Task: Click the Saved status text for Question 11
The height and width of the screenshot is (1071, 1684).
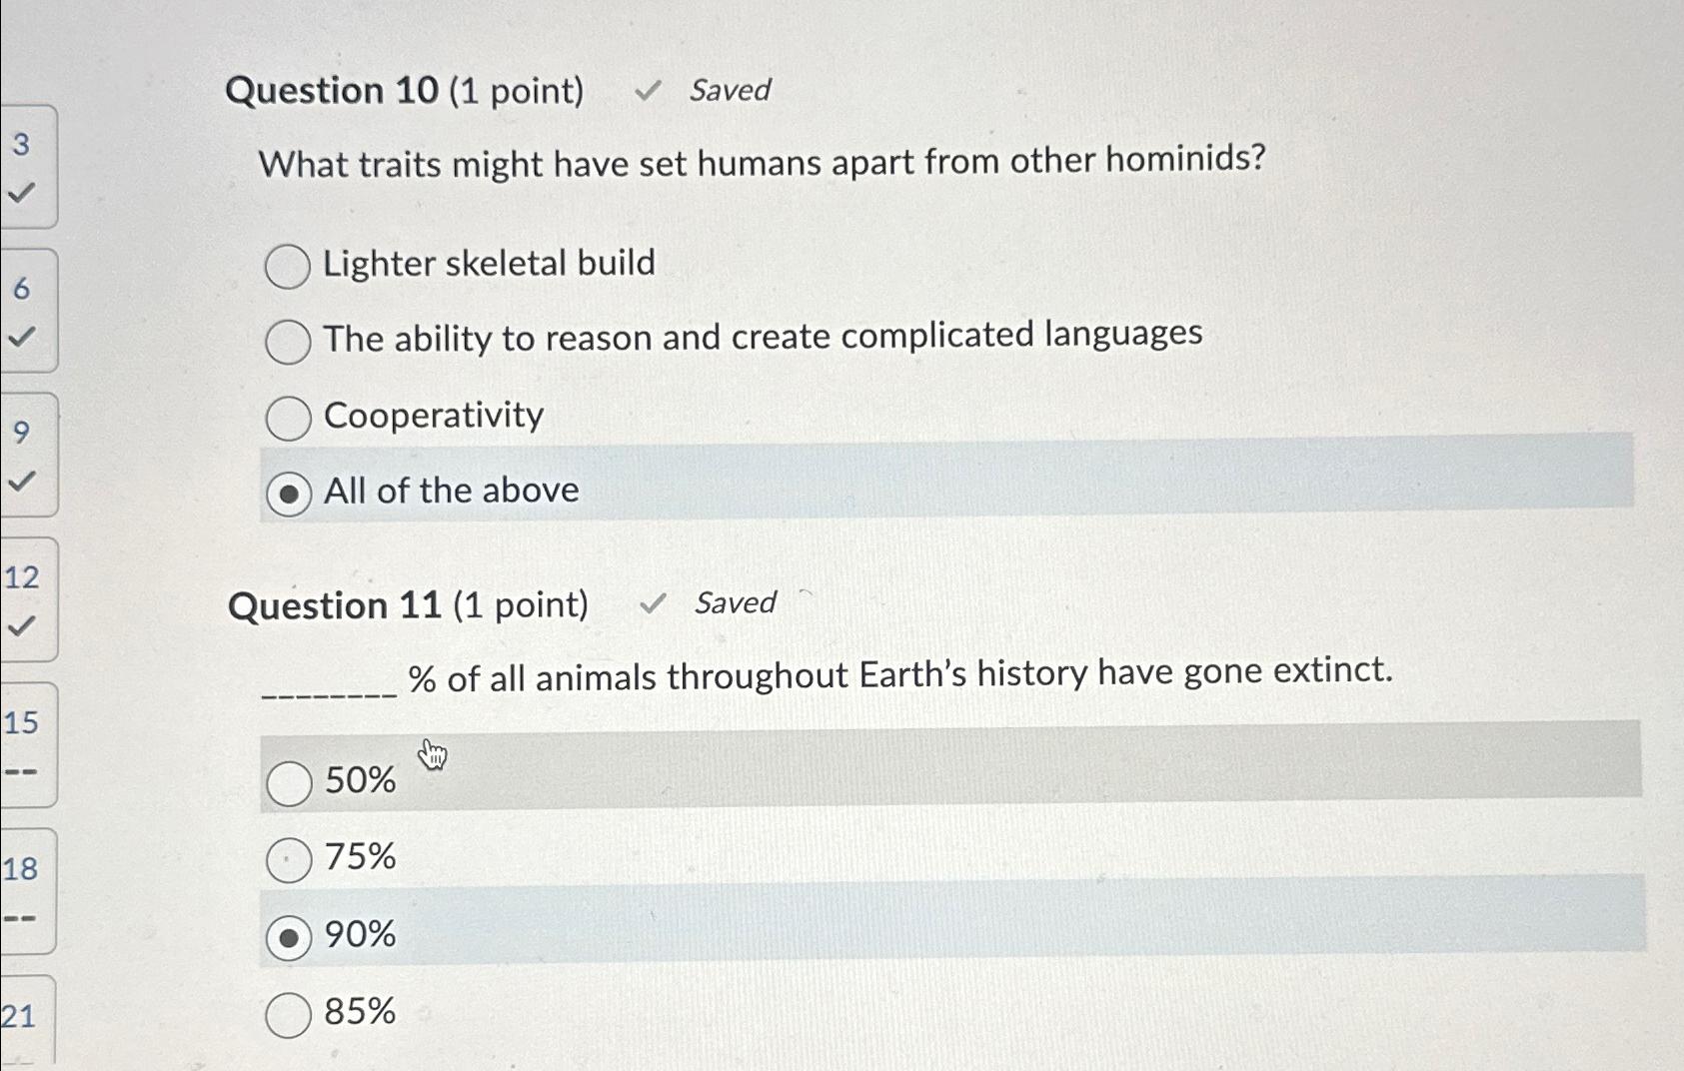Action: tap(733, 603)
